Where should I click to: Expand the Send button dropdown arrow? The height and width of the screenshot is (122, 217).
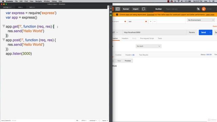pos(210,33)
